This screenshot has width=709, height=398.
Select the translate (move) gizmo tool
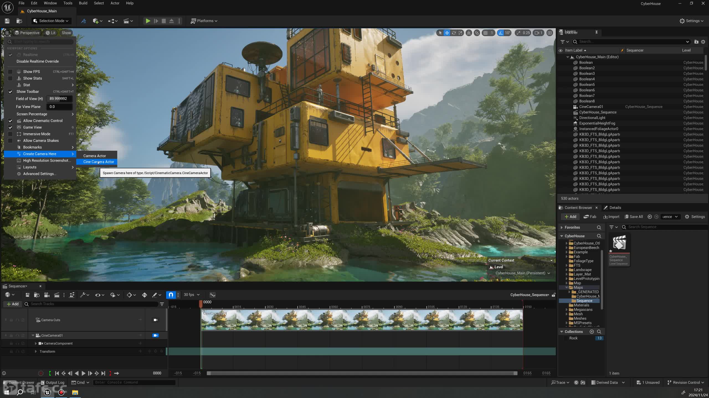[447, 33]
